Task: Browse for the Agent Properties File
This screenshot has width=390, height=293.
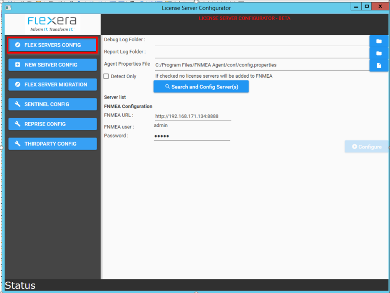Action: [x=379, y=66]
